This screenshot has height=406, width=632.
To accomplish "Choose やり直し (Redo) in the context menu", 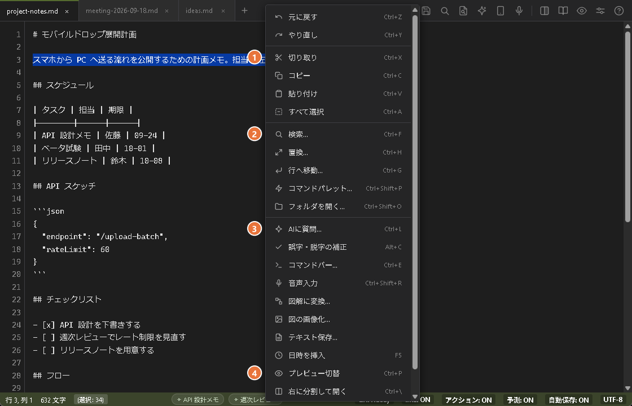I will point(338,35).
